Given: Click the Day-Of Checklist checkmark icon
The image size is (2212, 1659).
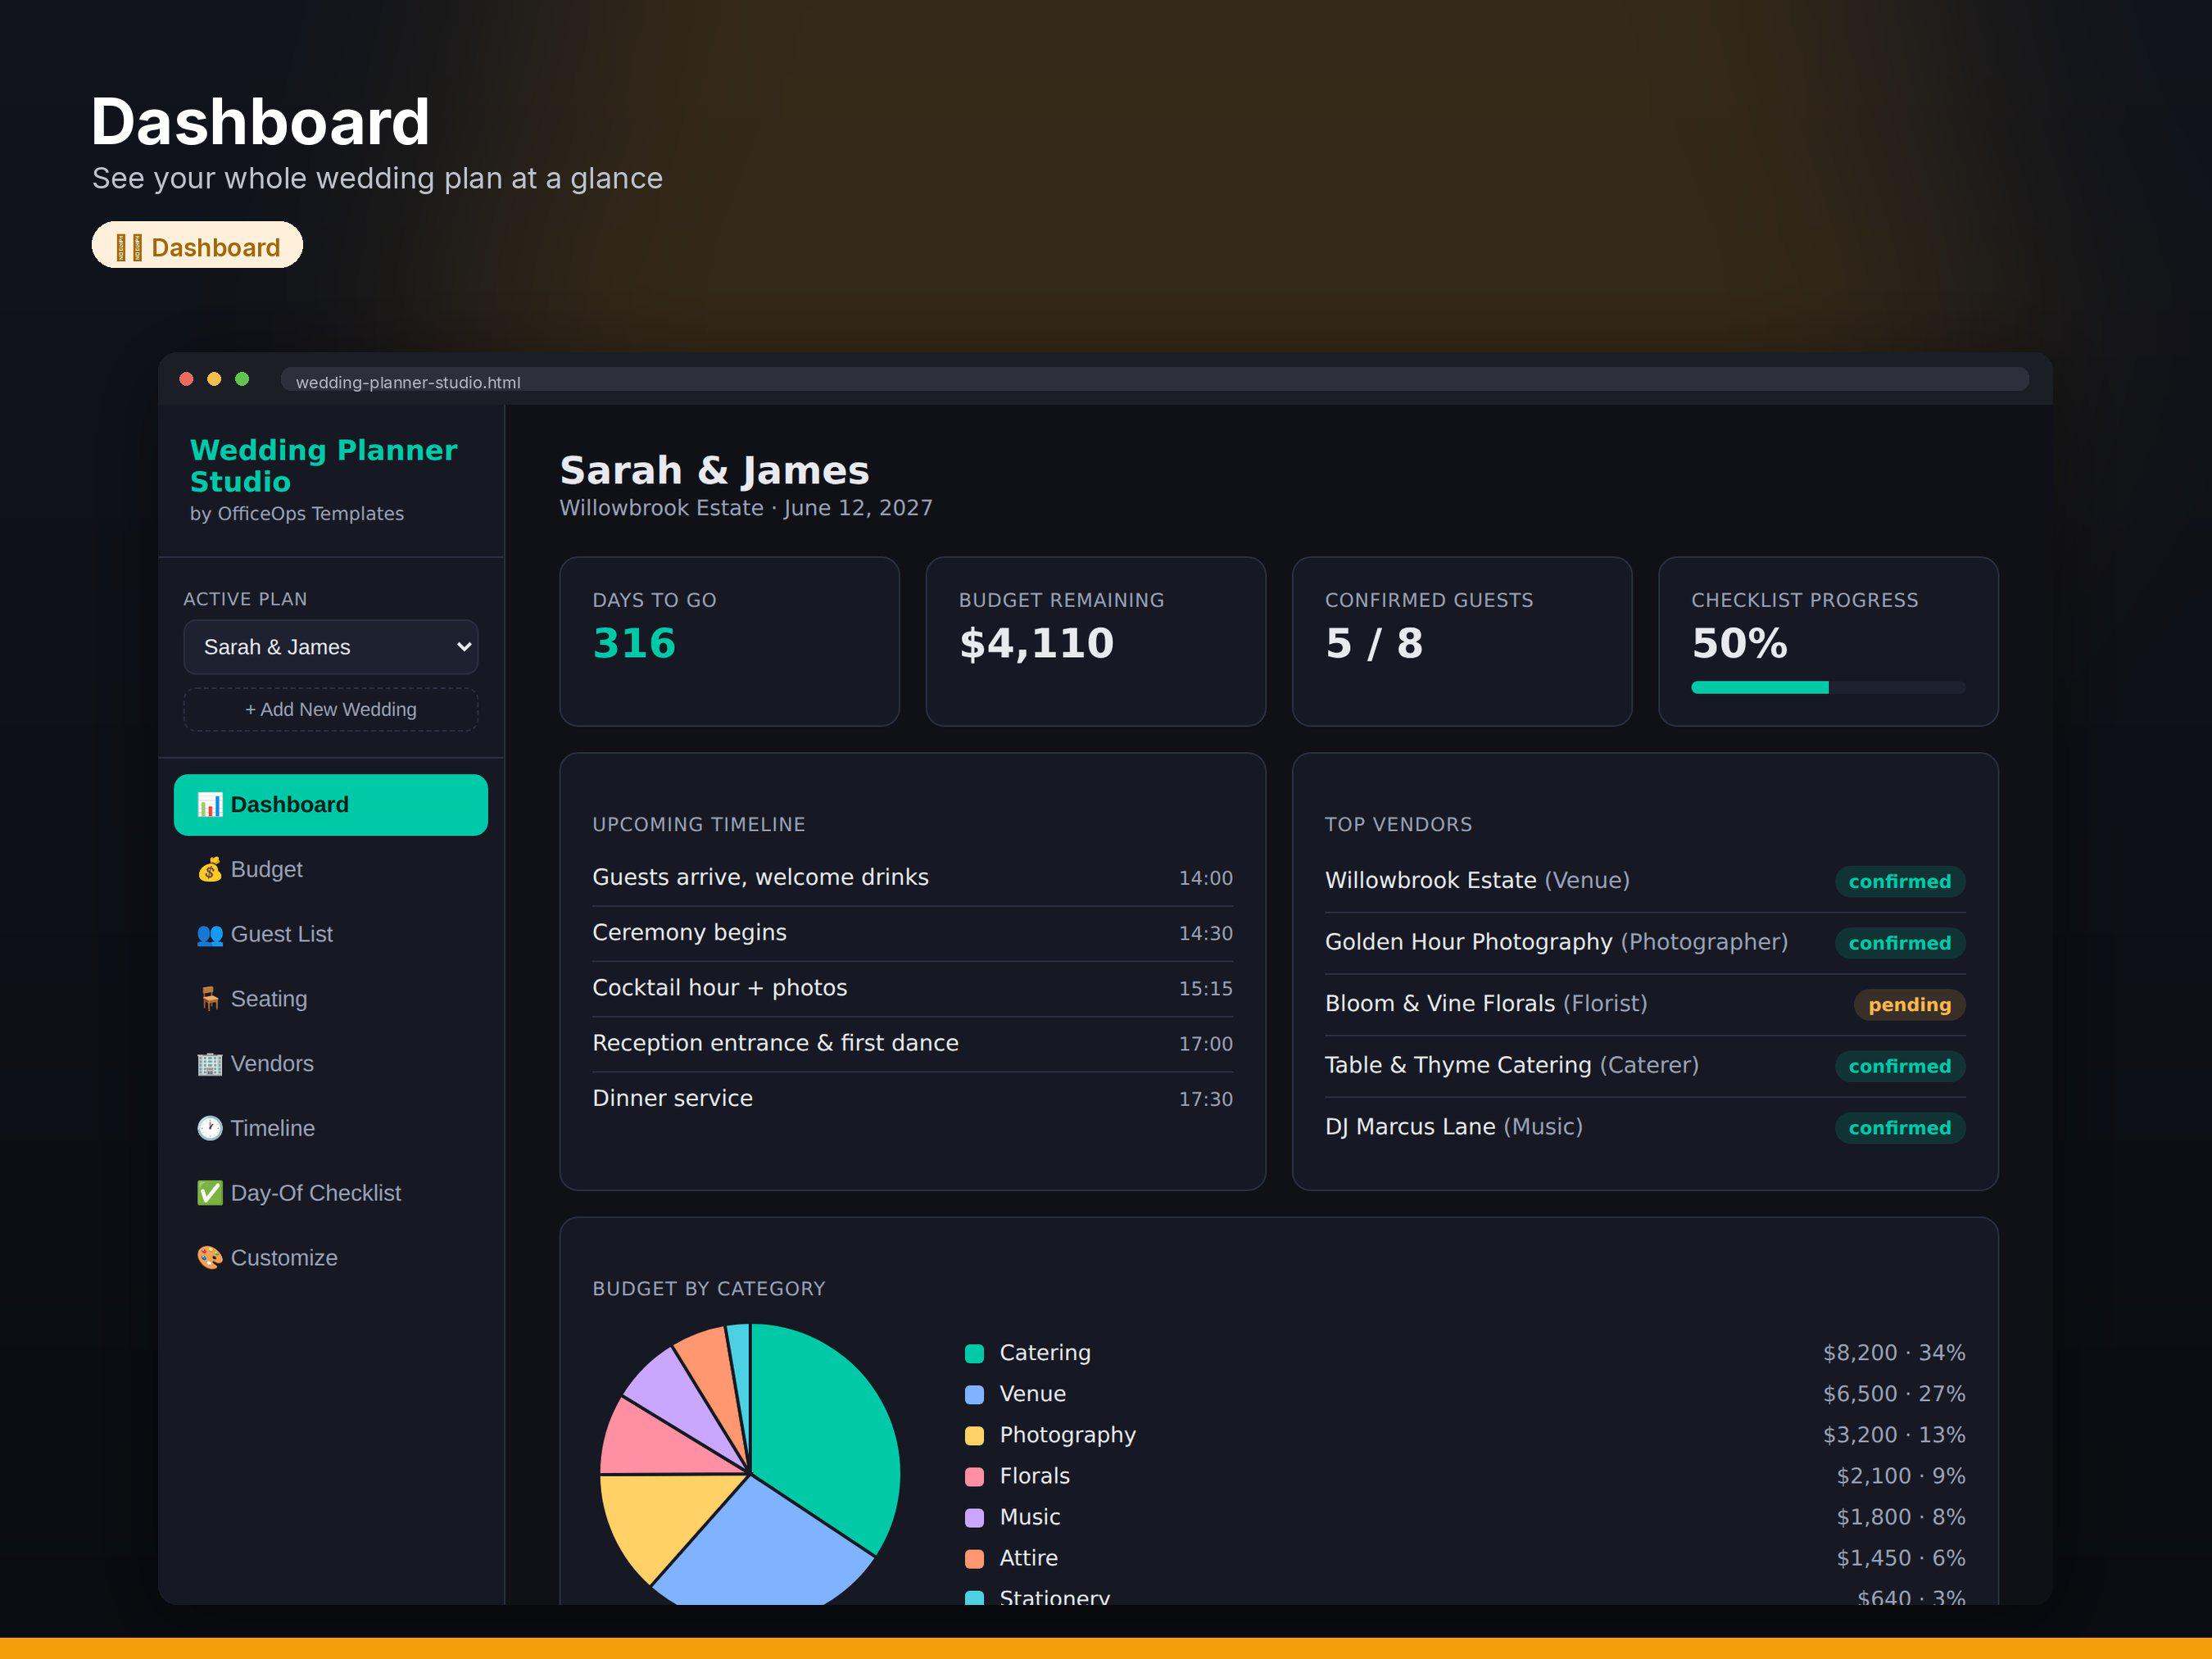Looking at the screenshot, I should 209,1193.
